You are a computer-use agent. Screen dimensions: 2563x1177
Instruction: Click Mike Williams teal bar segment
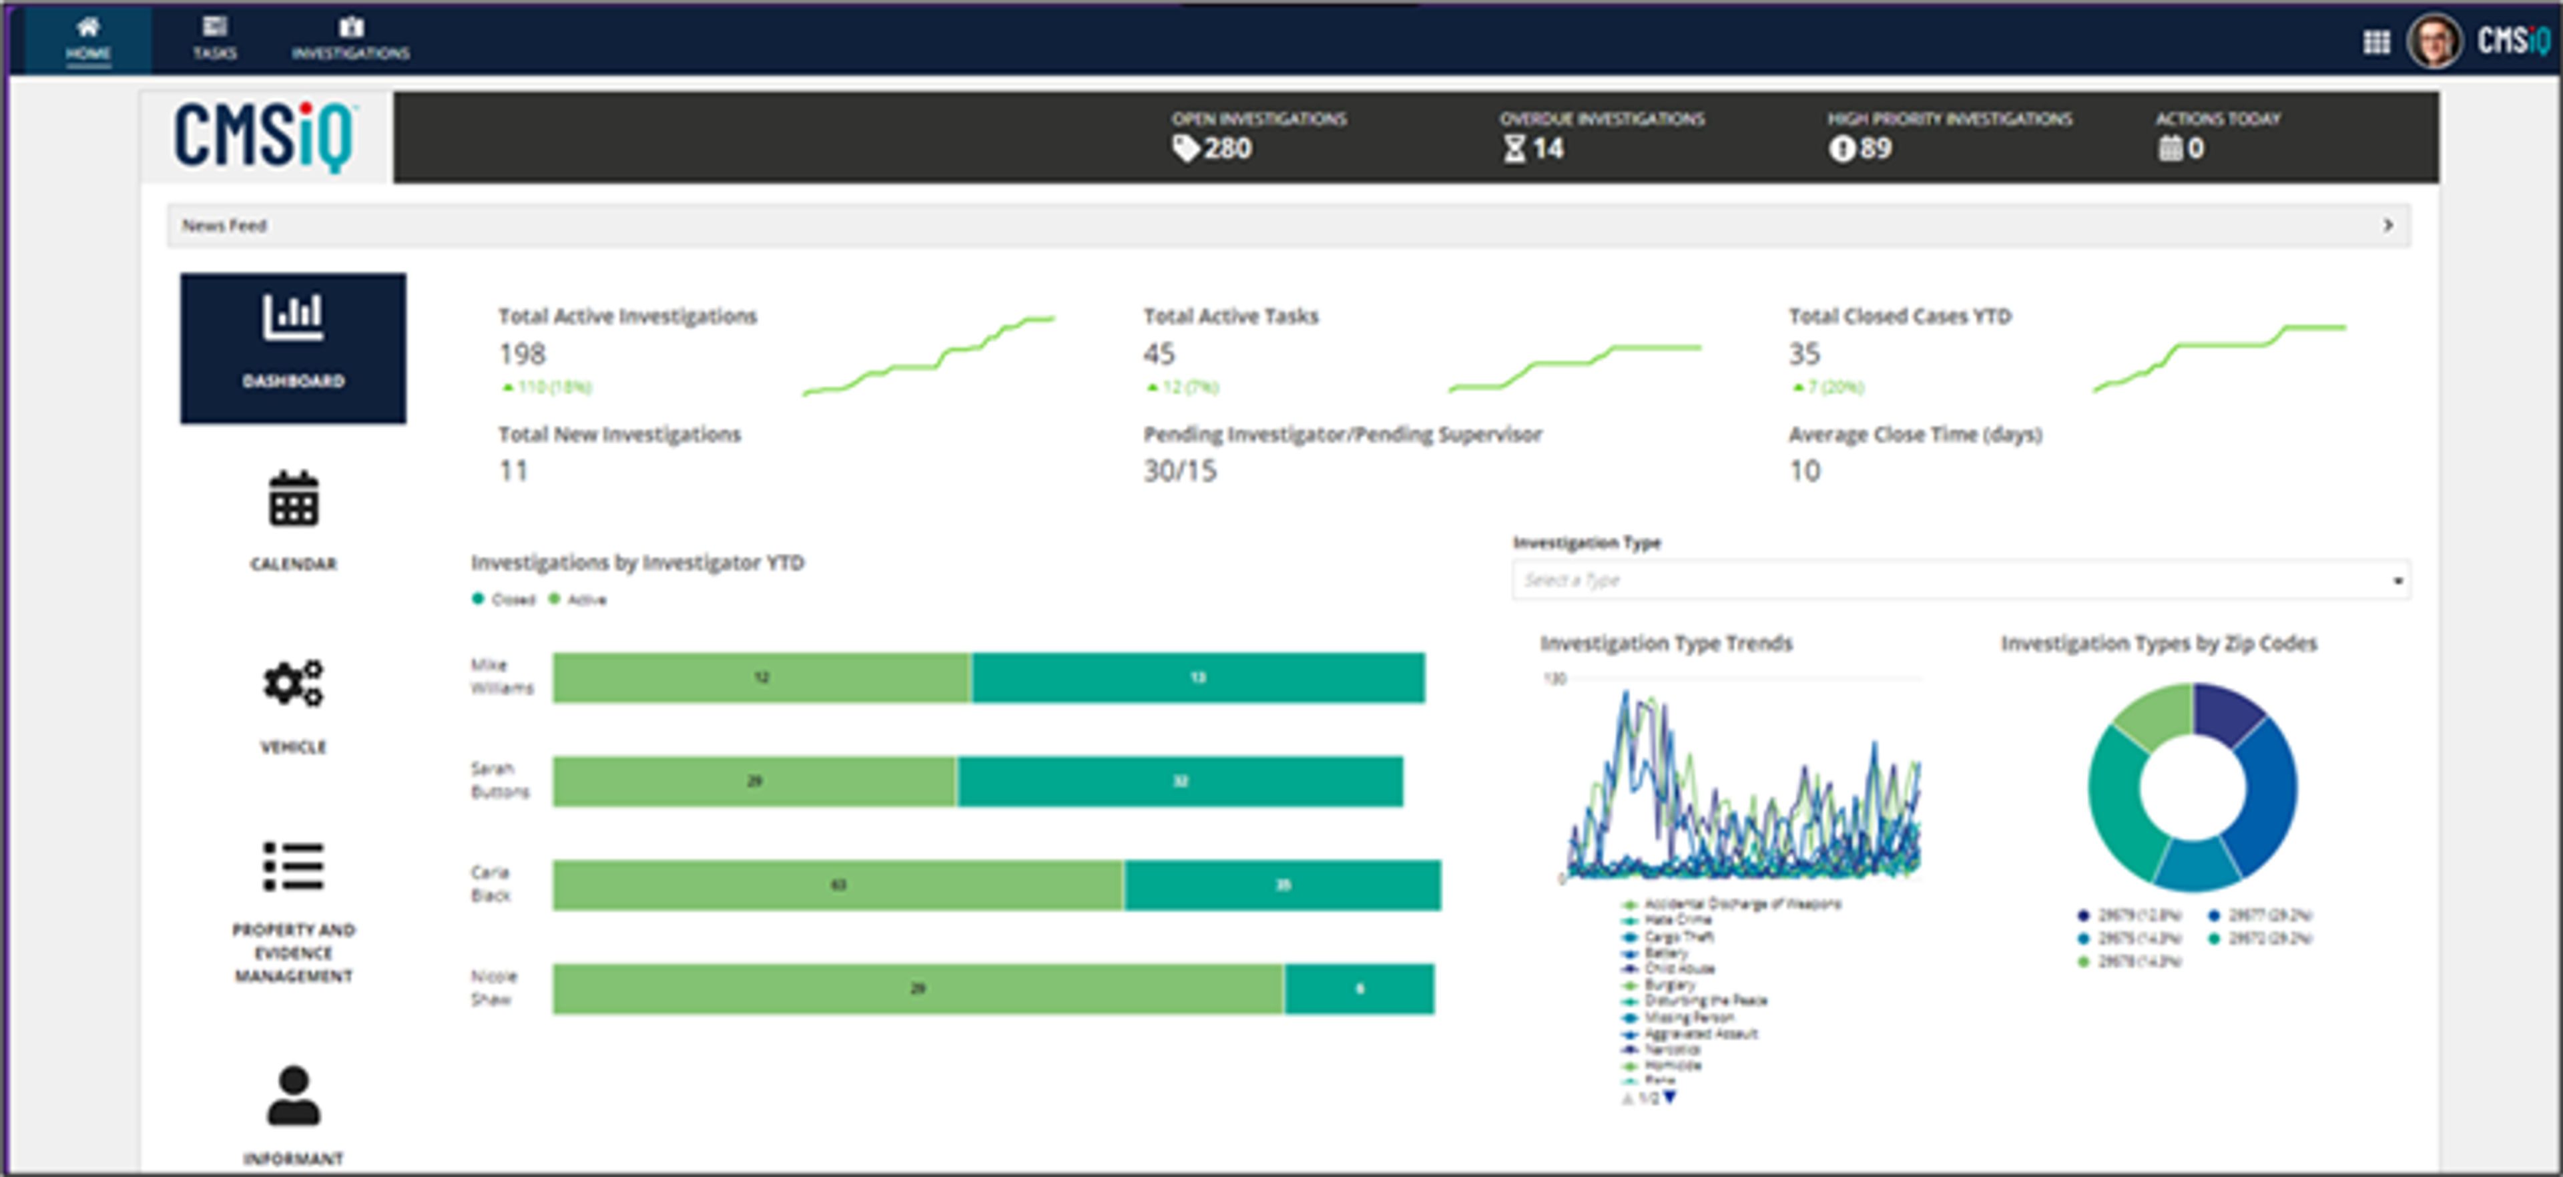point(1198,678)
